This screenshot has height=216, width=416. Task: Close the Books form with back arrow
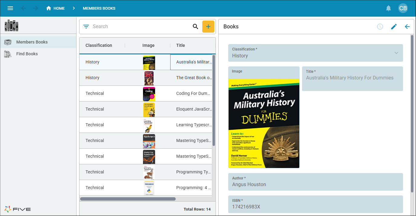click(407, 27)
